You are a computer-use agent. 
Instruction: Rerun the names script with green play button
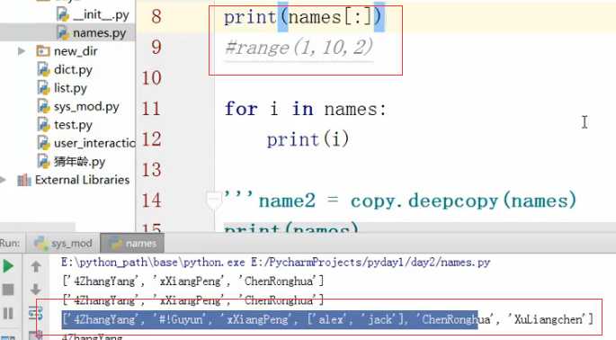pyautogui.click(x=8, y=266)
